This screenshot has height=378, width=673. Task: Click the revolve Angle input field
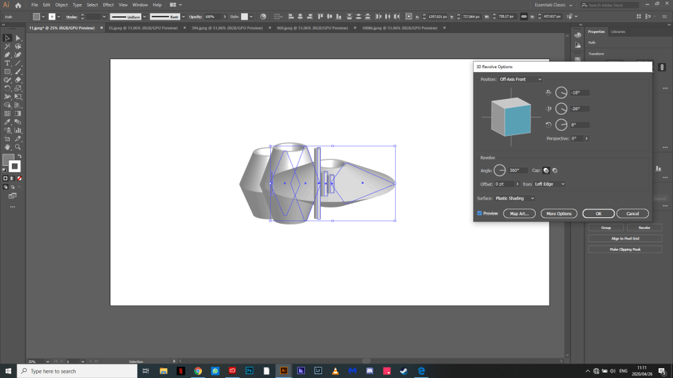click(x=517, y=170)
